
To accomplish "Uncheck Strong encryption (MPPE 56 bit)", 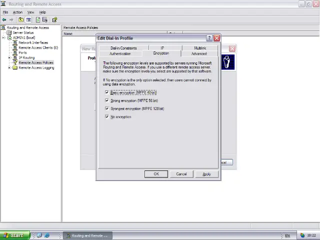I will click(106, 100).
